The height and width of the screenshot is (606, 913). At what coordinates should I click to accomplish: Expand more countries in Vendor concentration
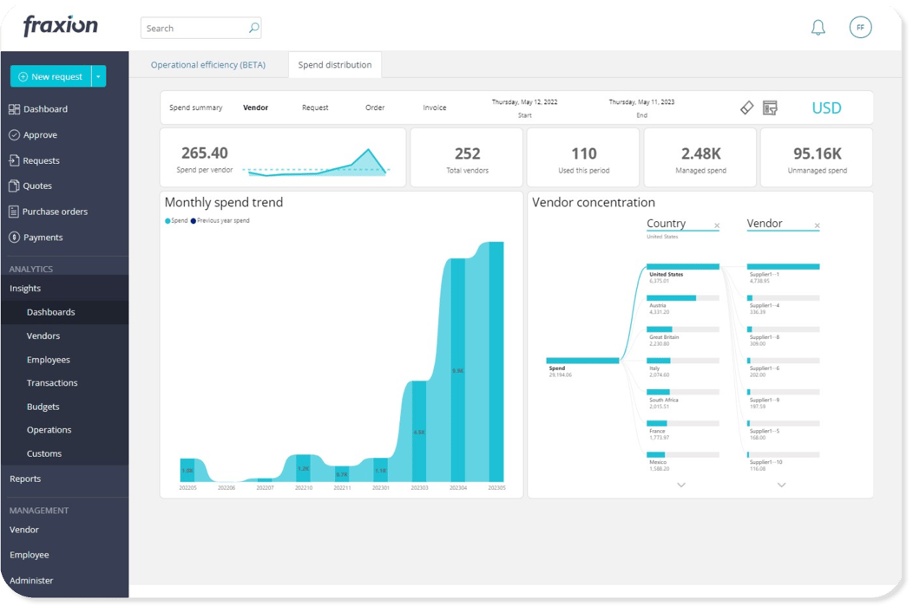pos(681,485)
